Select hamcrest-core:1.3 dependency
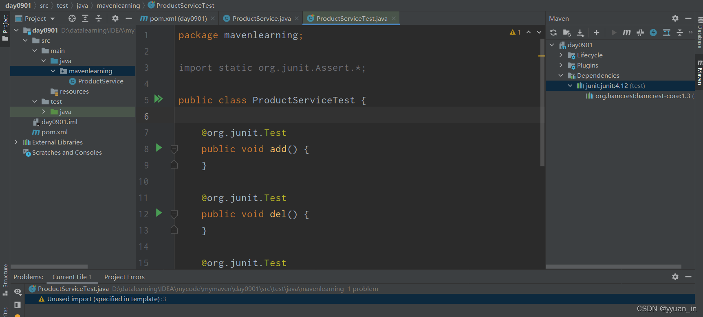This screenshot has width=703, height=317. click(x=640, y=96)
